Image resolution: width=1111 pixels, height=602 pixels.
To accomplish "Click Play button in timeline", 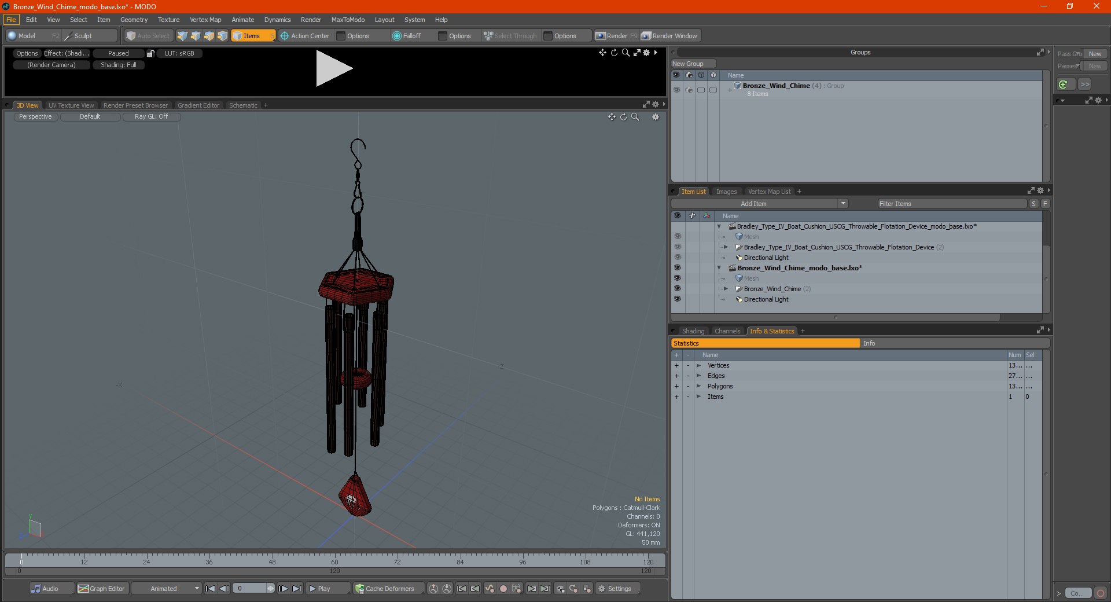I will (x=328, y=589).
